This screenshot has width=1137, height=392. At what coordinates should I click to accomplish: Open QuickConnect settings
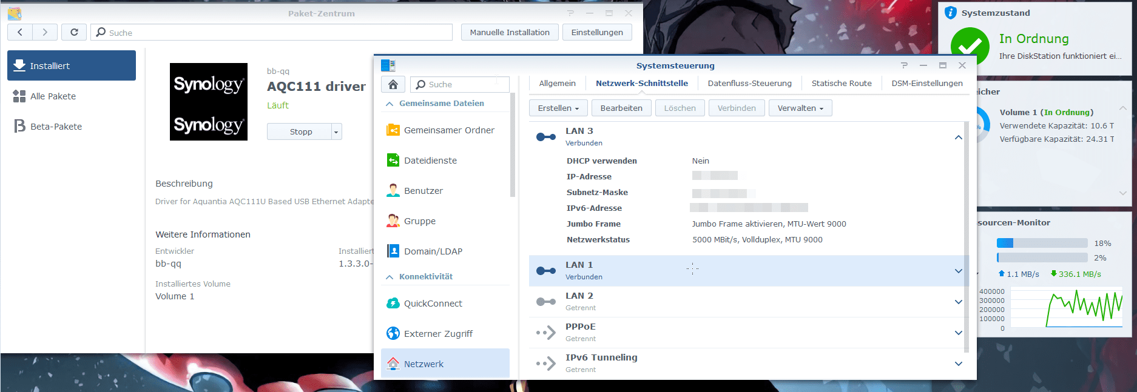pos(445,304)
